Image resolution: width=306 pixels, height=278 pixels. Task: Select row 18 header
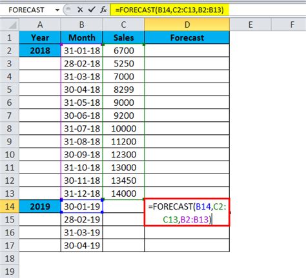click(10, 259)
